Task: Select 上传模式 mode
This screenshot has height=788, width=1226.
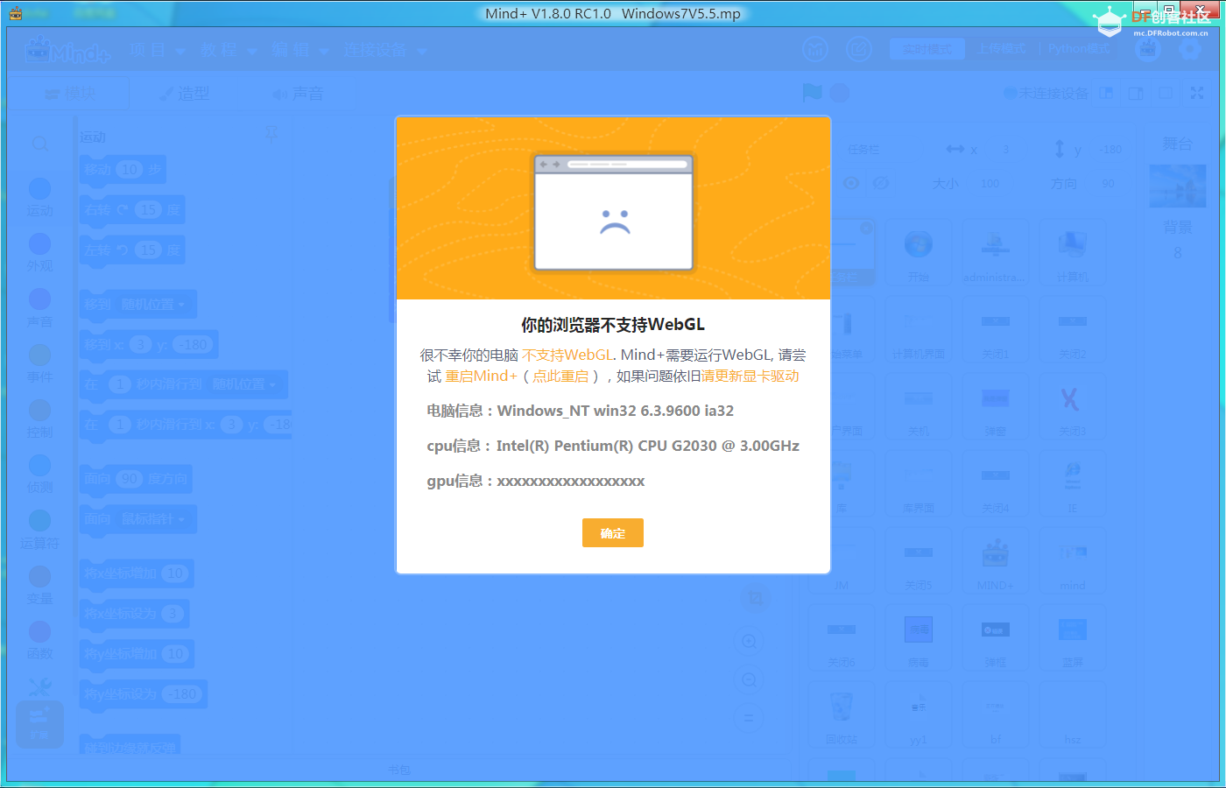Action: [x=1002, y=49]
